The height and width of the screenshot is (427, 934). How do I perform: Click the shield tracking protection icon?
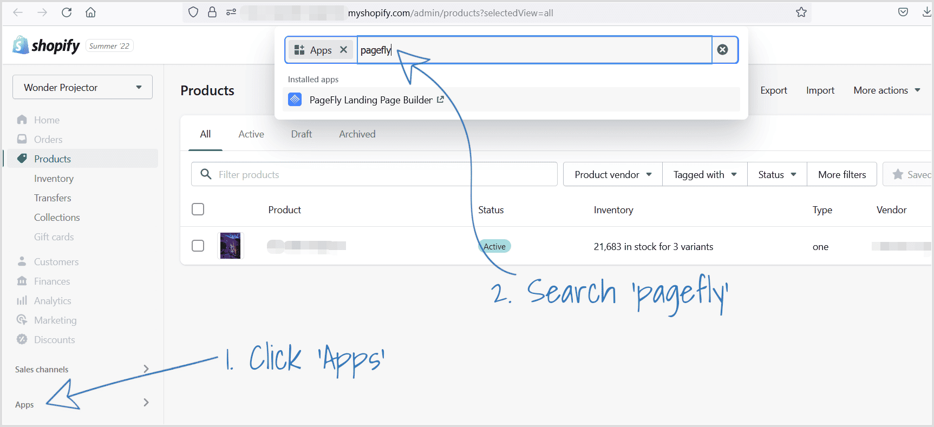click(193, 12)
